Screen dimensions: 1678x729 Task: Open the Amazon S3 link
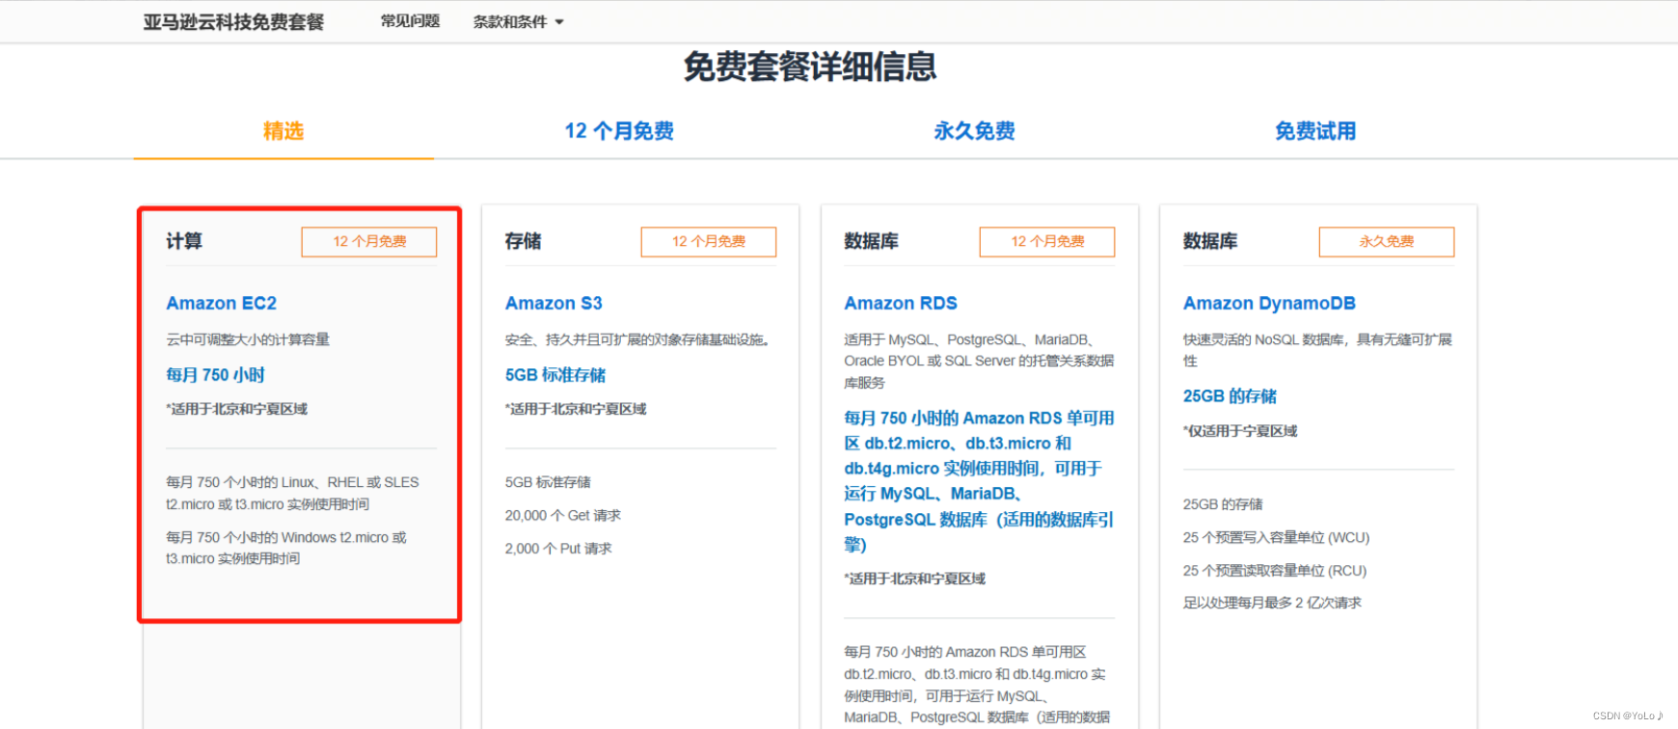554,303
